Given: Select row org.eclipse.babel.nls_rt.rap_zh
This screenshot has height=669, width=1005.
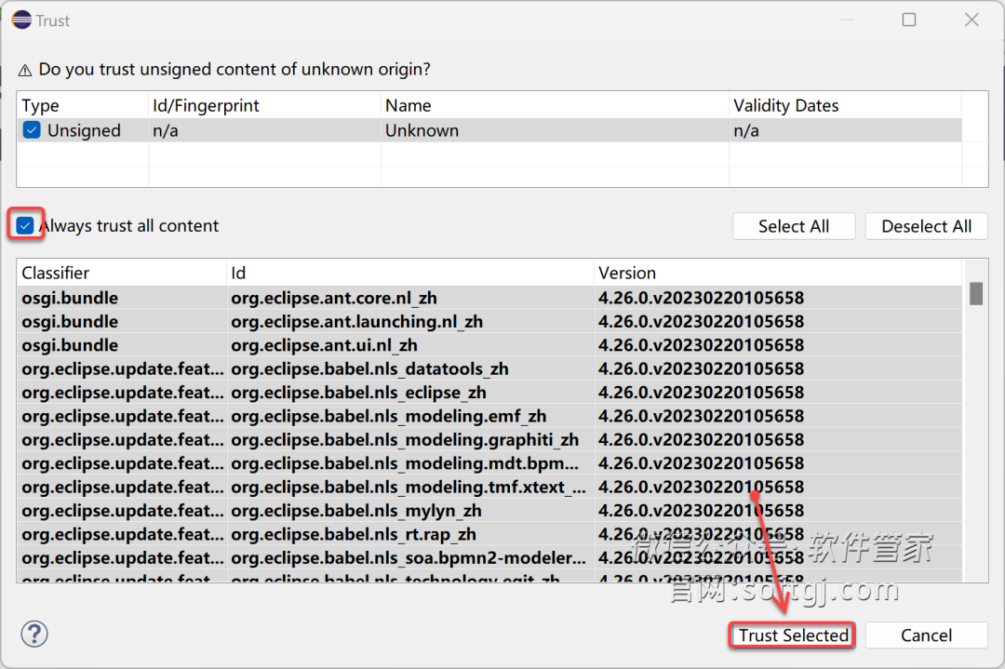Looking at the screenshot, I should [x=489, y=535].
